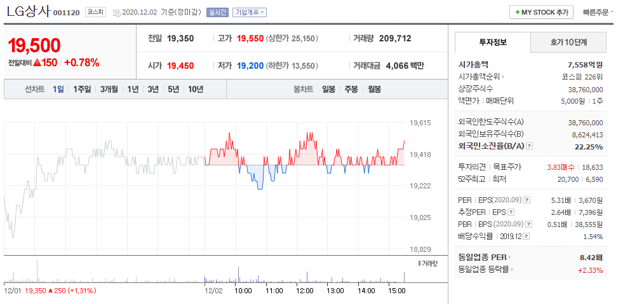Click the 거래량 value 209,712
The width and height of the screenshot is (618, 304).
(x=395, y=39)
